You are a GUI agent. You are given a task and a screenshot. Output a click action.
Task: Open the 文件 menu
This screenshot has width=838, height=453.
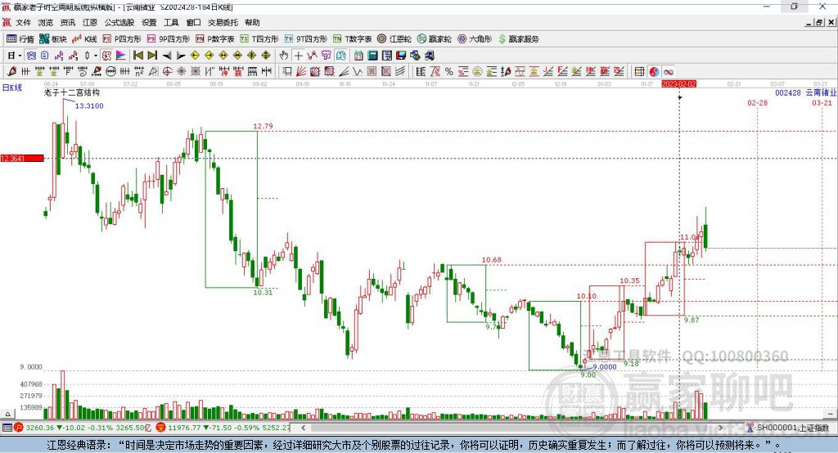(x=23, y=22)
